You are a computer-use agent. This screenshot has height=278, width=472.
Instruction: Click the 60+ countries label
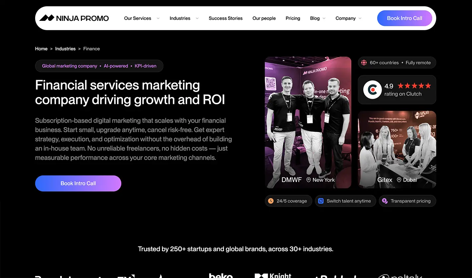point(384,63)
